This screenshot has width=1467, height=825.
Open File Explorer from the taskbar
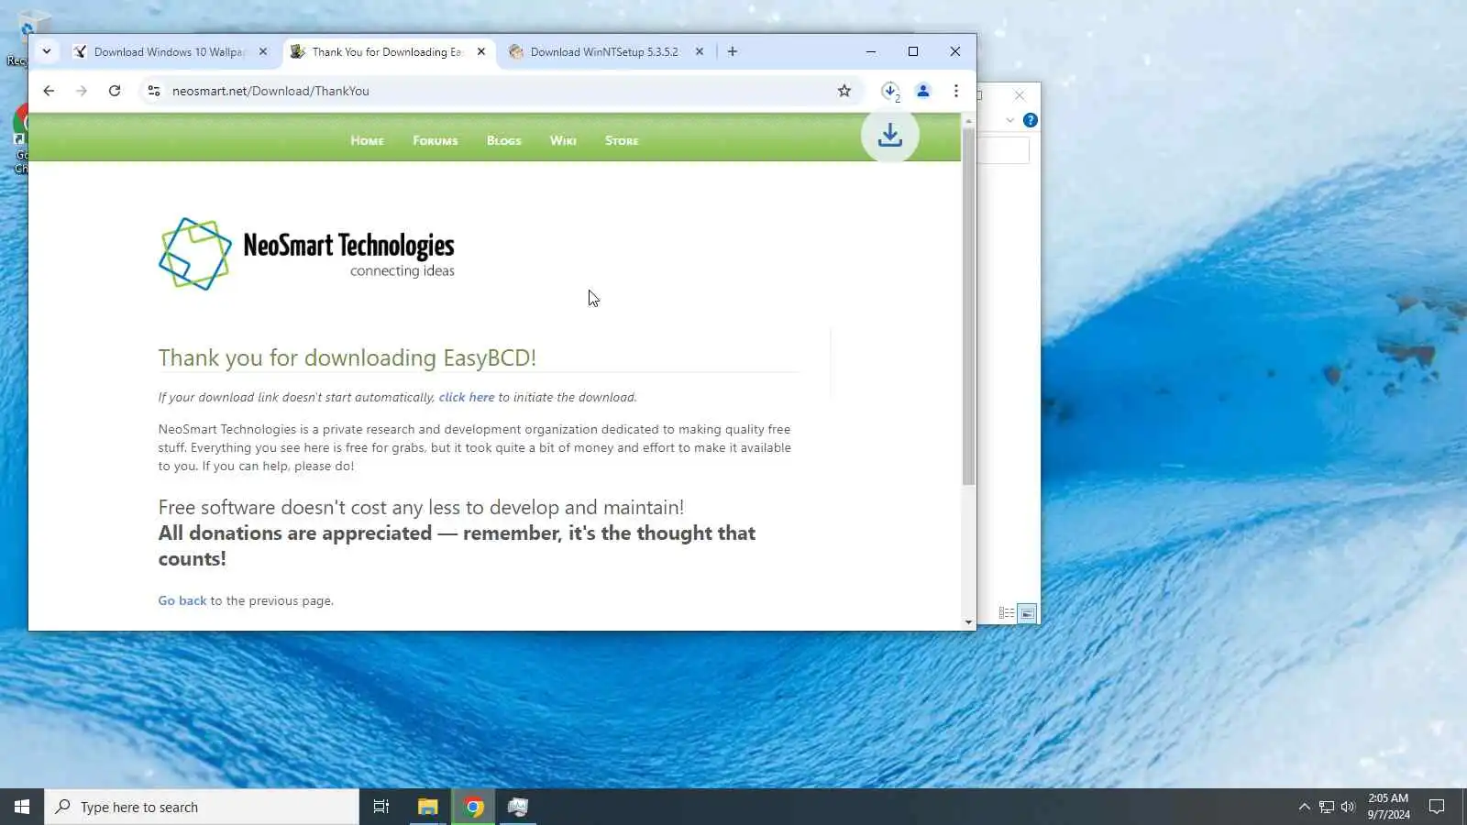tap(427, 807)
